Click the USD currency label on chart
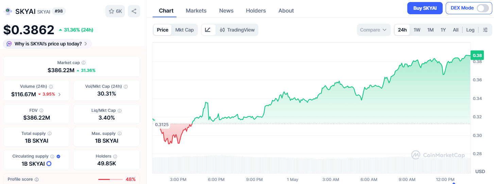This screenshot has height=184, width=494. click(480, 171)
